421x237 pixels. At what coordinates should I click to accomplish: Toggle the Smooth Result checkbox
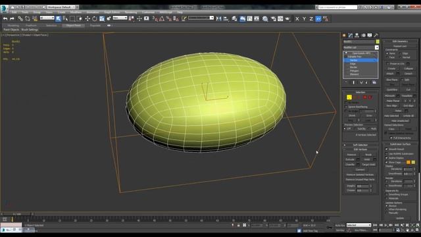pyautogui.click(x=387, y=149)
